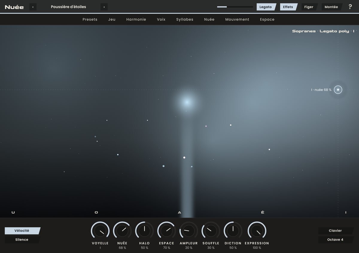Click the output level slider in header
Screen dimensions: 359x253
(x=235, y=7)
